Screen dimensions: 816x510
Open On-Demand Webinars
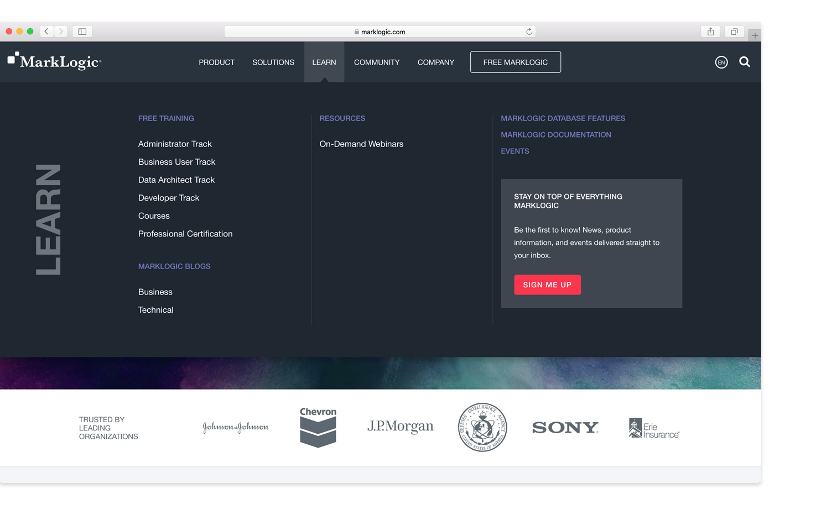(x=361, y=144)
